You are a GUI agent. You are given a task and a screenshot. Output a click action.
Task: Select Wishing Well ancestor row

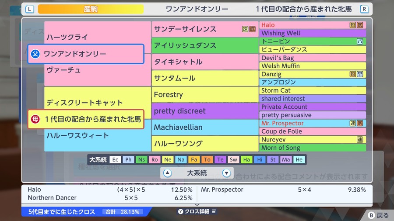point(313,33)
